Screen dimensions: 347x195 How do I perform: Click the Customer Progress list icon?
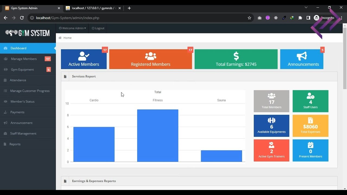5,91
